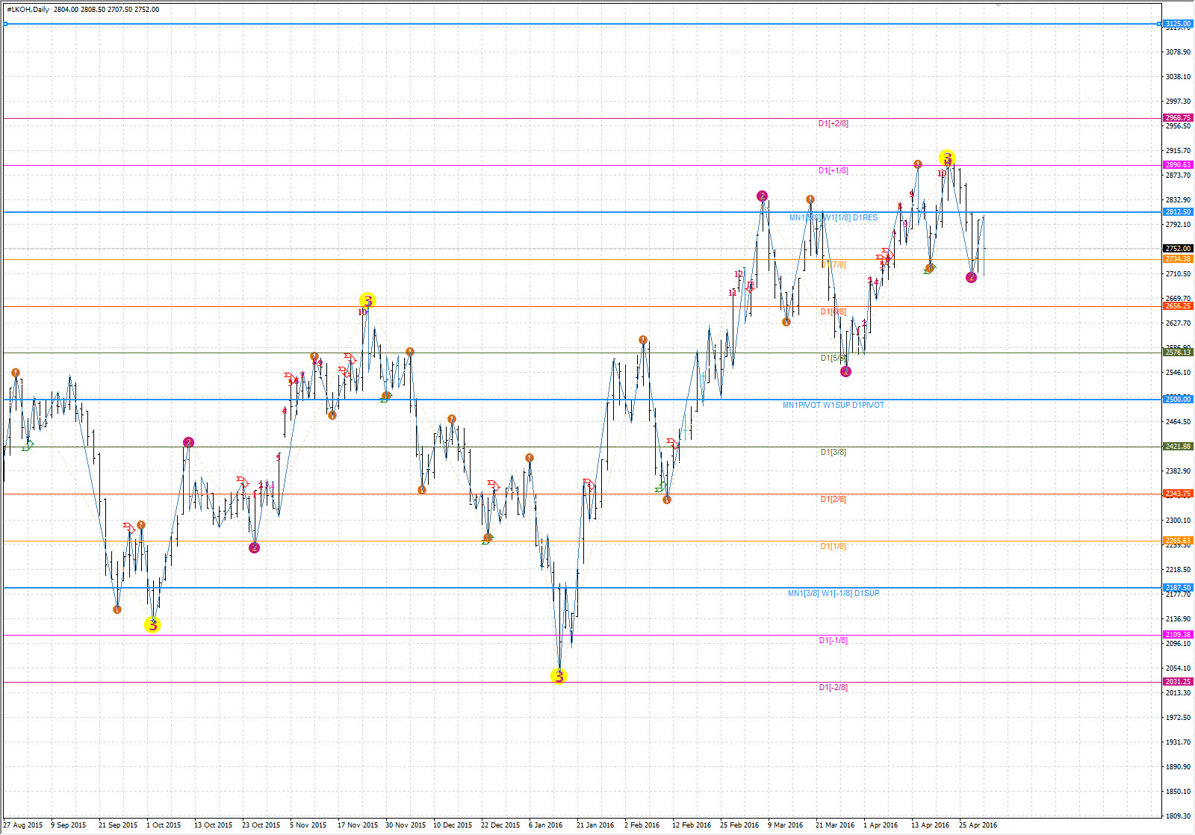Click the yellow wave 3 marker at January 2016 low
The height and width of the screenshot is (835, 1195).
559,677
